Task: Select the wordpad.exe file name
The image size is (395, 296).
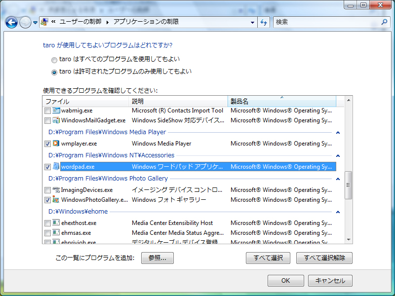Action: pyautogui.click(x=78, y=167)
